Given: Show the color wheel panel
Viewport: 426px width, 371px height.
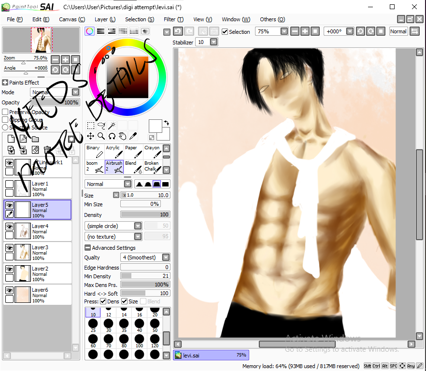Looking at the screenshot, I should point(89,31).
